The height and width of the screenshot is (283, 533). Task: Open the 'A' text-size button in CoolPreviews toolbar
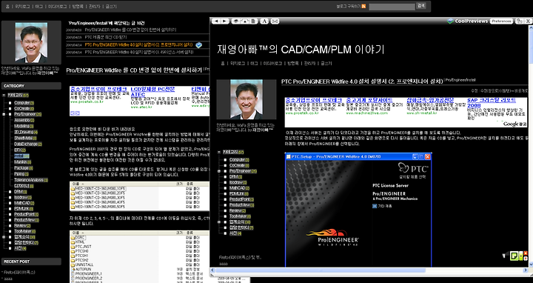pyautogui.click(x=264, y=21)
